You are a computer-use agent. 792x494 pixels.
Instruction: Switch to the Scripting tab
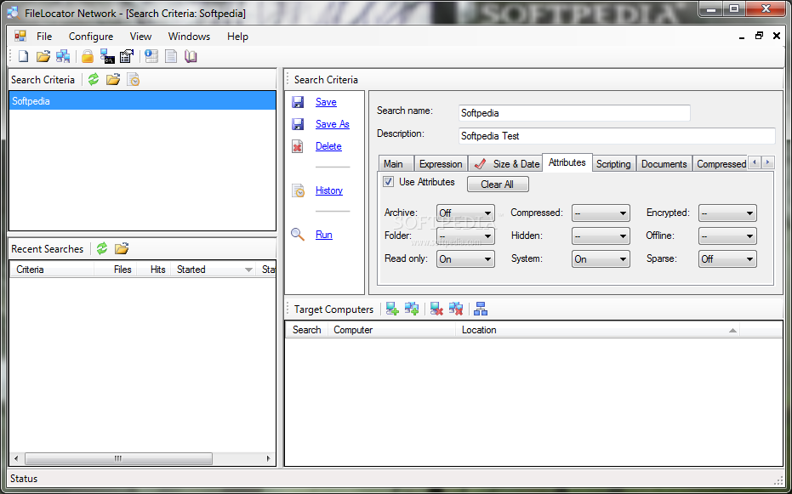613,164
